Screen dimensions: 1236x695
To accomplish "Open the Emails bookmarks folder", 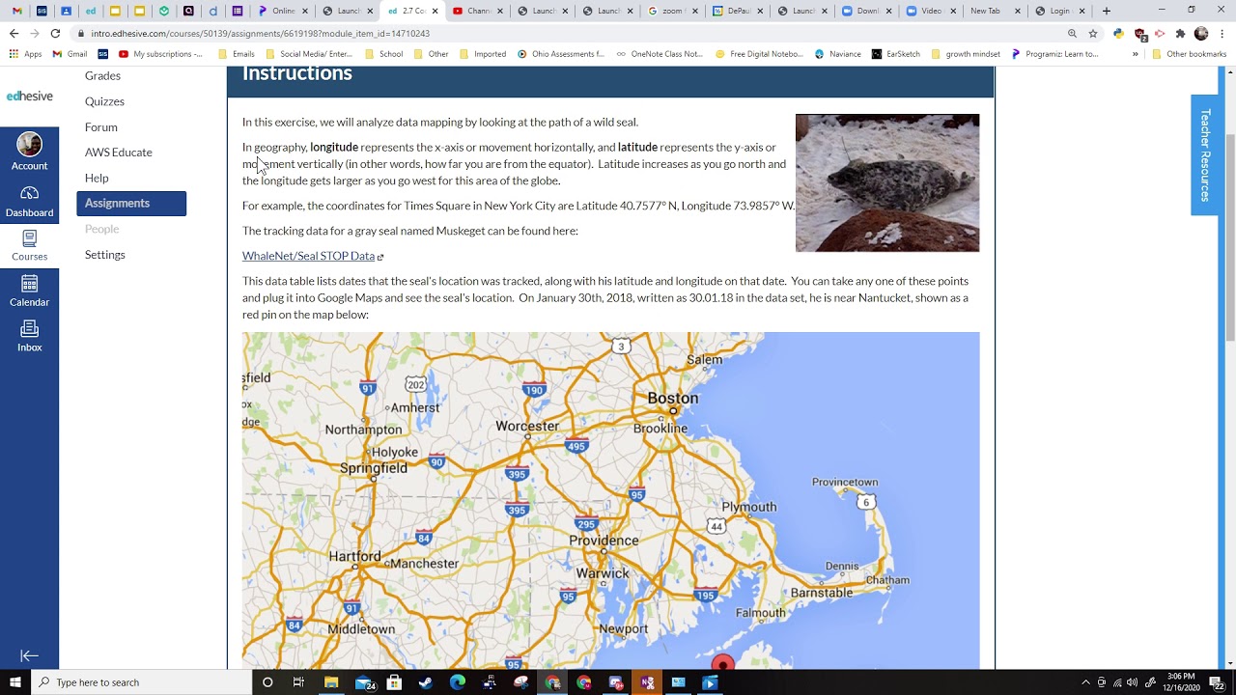I will [237, 54].
